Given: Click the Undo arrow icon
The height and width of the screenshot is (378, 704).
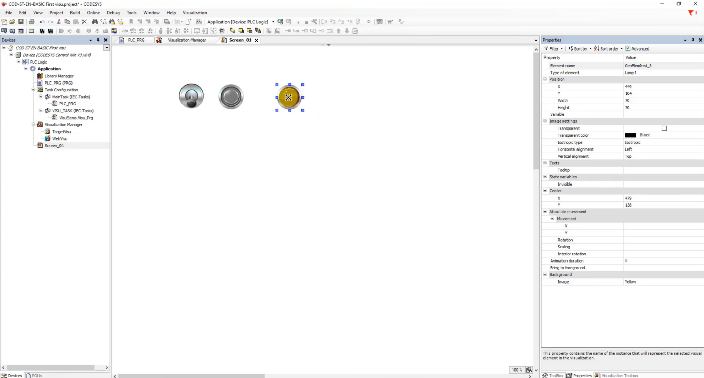Looking at the screenshot, I should [x=42, y=22].
